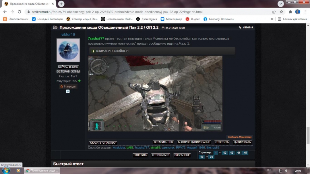Open the viktor19 profile link
Viewport: 310px width, 174px height.
click(x=68, y=34)
